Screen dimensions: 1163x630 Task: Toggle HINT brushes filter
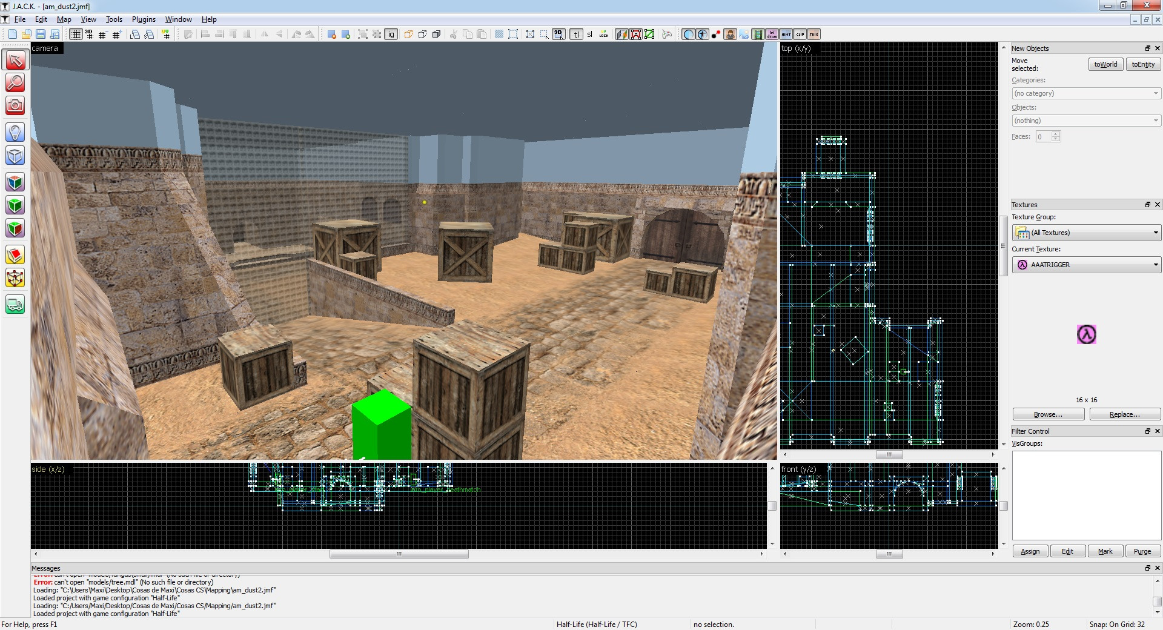click(786, 34)
